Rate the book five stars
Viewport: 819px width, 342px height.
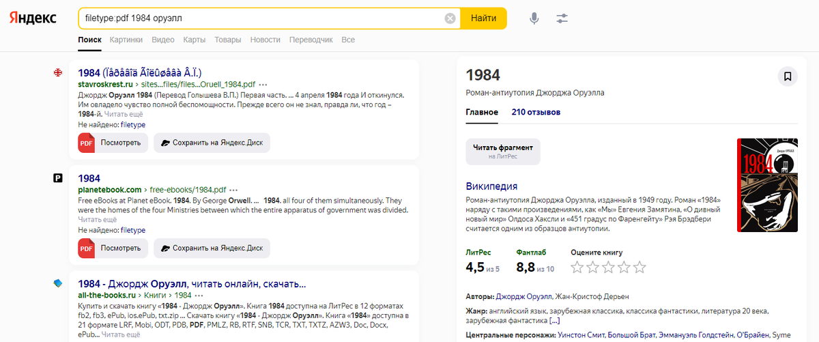click(640, 267)
